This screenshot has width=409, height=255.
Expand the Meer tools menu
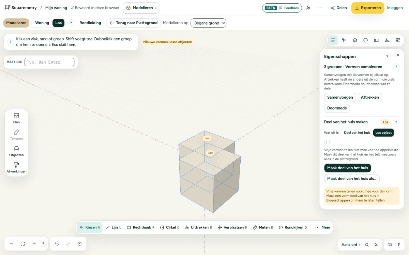click(x=322, y=227)
